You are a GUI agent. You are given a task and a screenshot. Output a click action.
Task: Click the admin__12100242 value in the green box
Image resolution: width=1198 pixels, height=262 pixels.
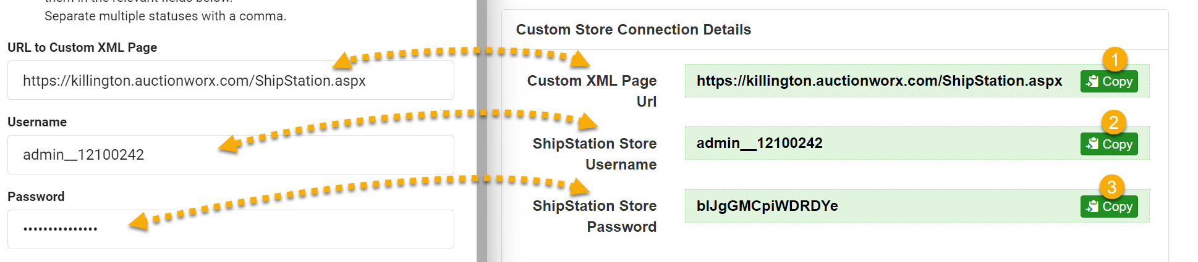pyautogui.click(x=759, y=143)
